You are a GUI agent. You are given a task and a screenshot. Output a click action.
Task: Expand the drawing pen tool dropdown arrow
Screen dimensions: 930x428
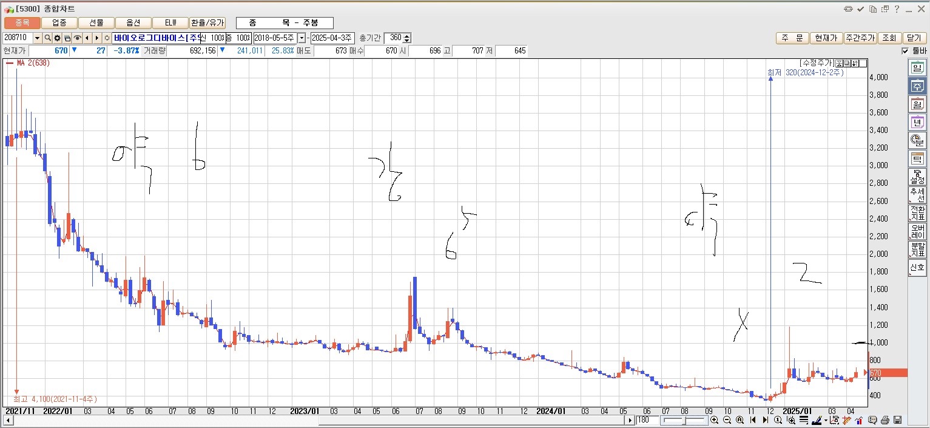(x=826, y=420)
